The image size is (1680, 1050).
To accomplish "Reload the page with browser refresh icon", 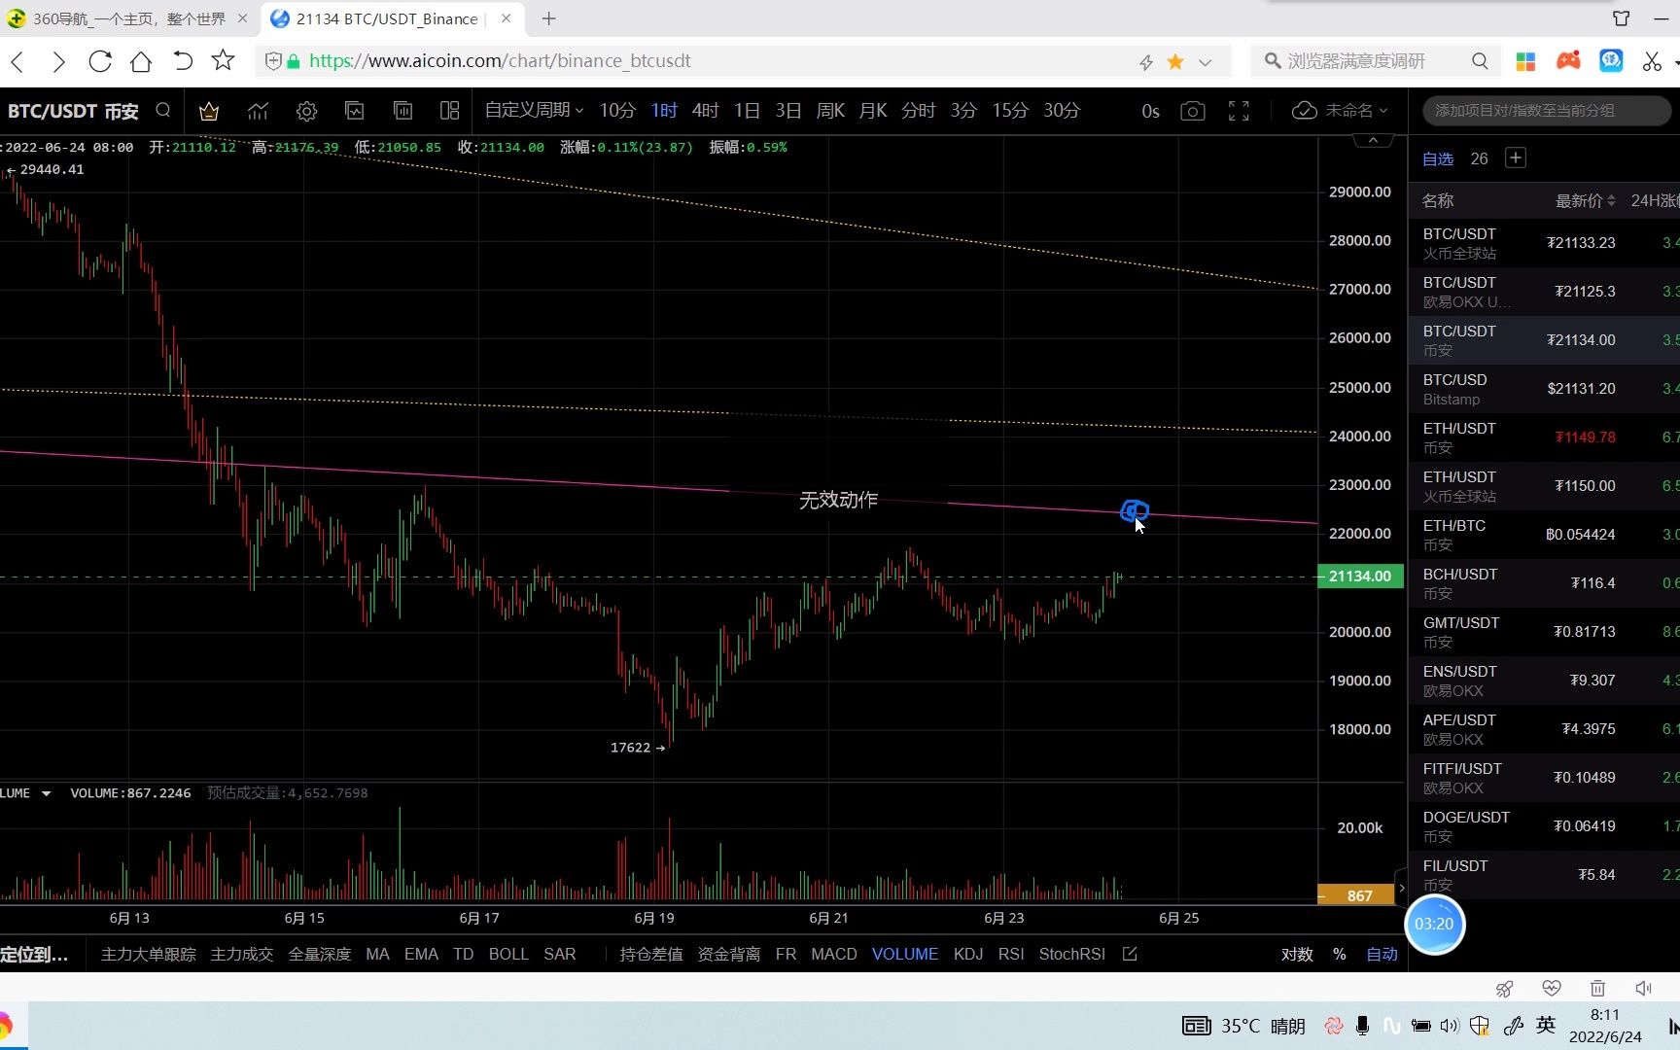I will tap(100, 61).
